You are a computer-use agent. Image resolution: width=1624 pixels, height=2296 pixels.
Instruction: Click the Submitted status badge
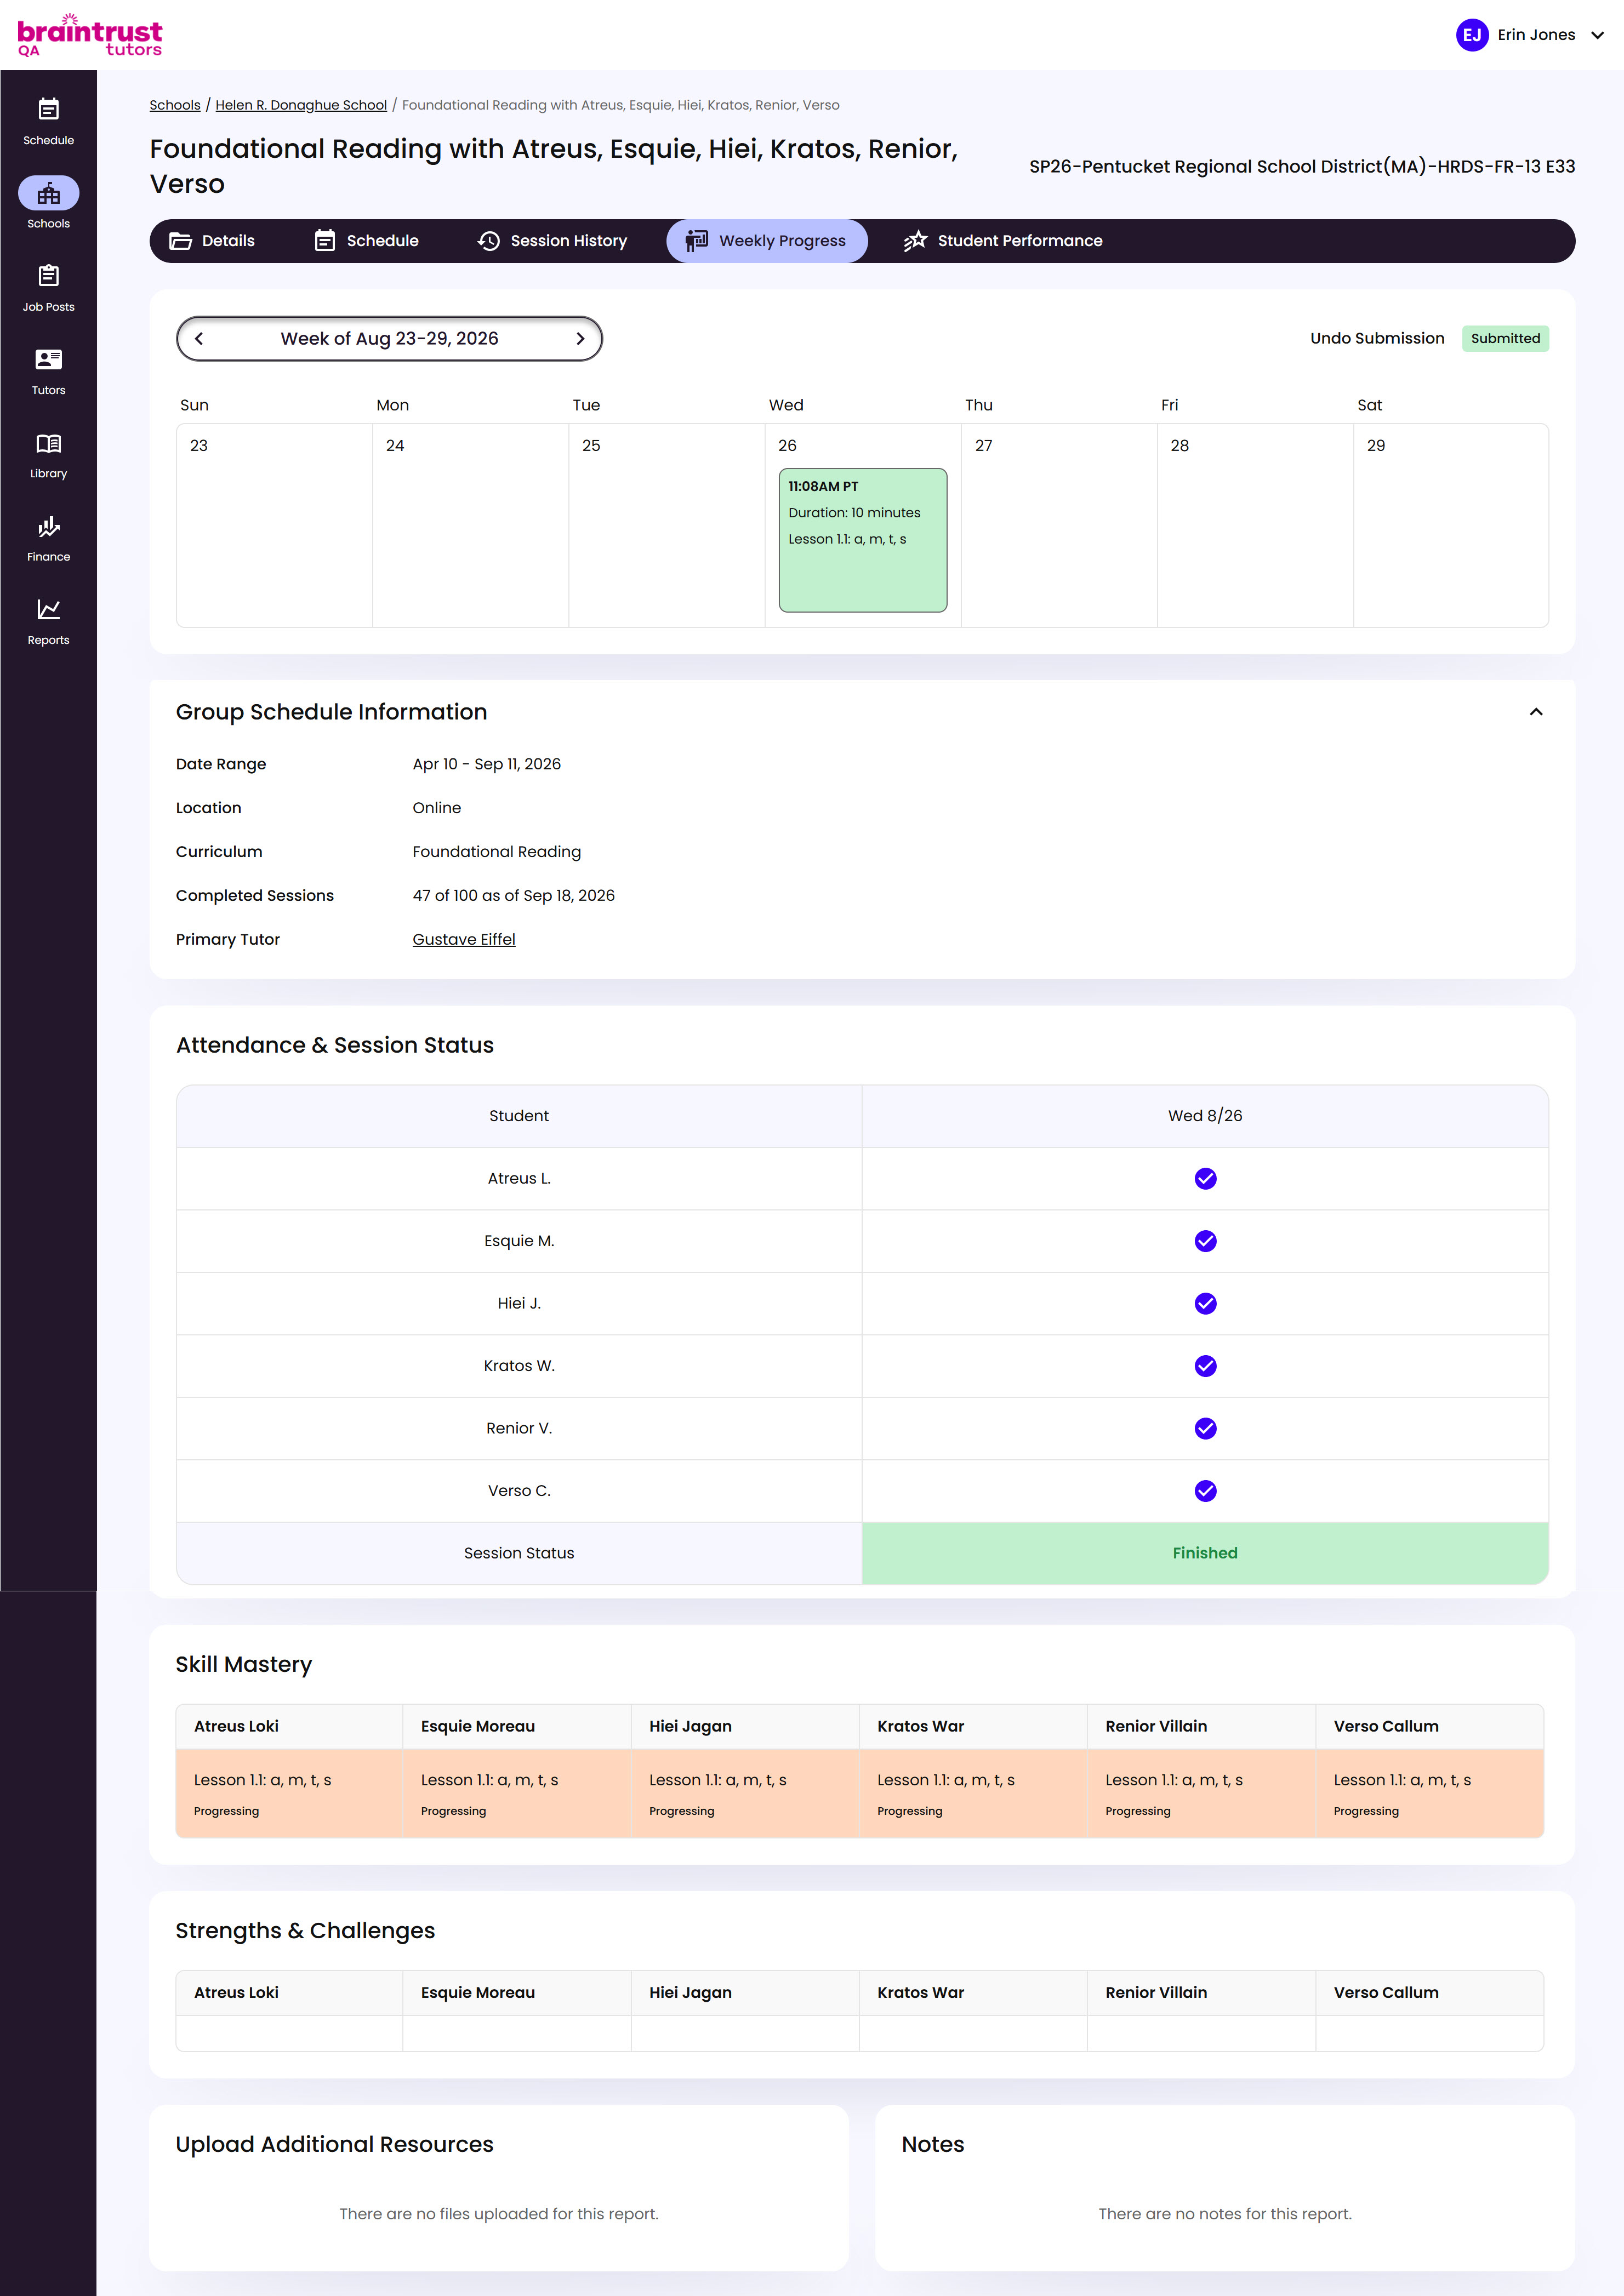pyautogui.click(x=1505, y=339)
